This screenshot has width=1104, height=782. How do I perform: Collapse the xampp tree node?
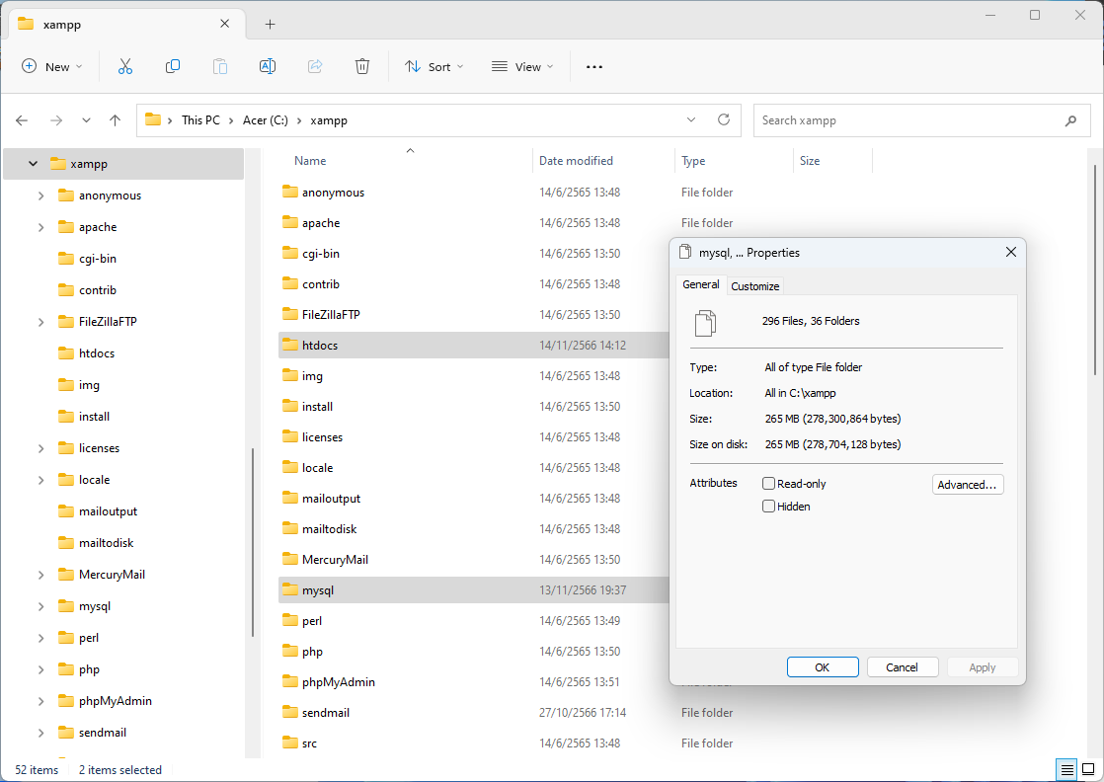(x=33, y=164)
